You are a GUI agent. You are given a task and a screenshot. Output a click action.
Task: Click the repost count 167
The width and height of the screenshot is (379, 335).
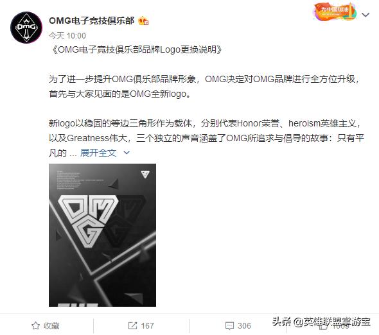pos(148,325)
